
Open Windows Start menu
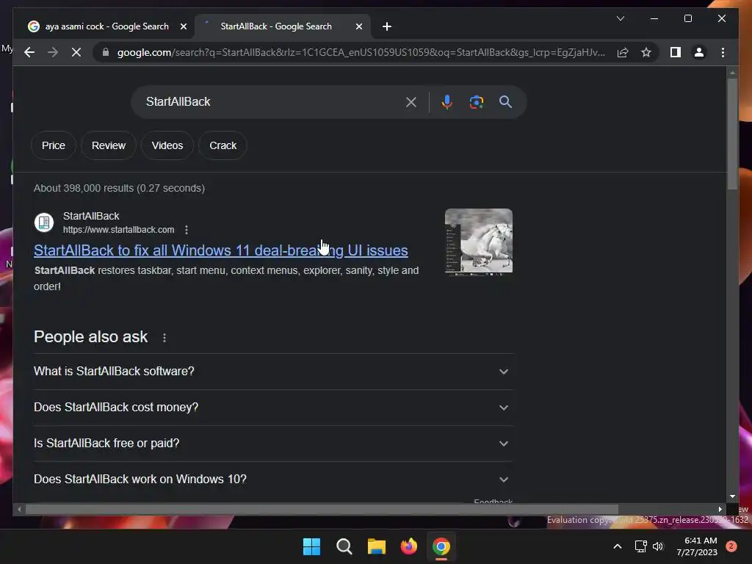coord(311,546)
